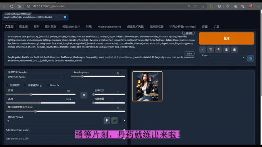Save the prompt as a style with the disk icon
This screenshot has width=262, height=147.
coord(235,50)
